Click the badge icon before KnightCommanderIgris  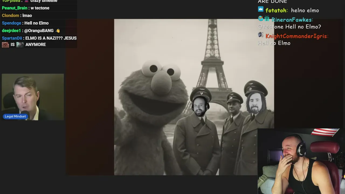pyautogui.click(x=261, y=35)
